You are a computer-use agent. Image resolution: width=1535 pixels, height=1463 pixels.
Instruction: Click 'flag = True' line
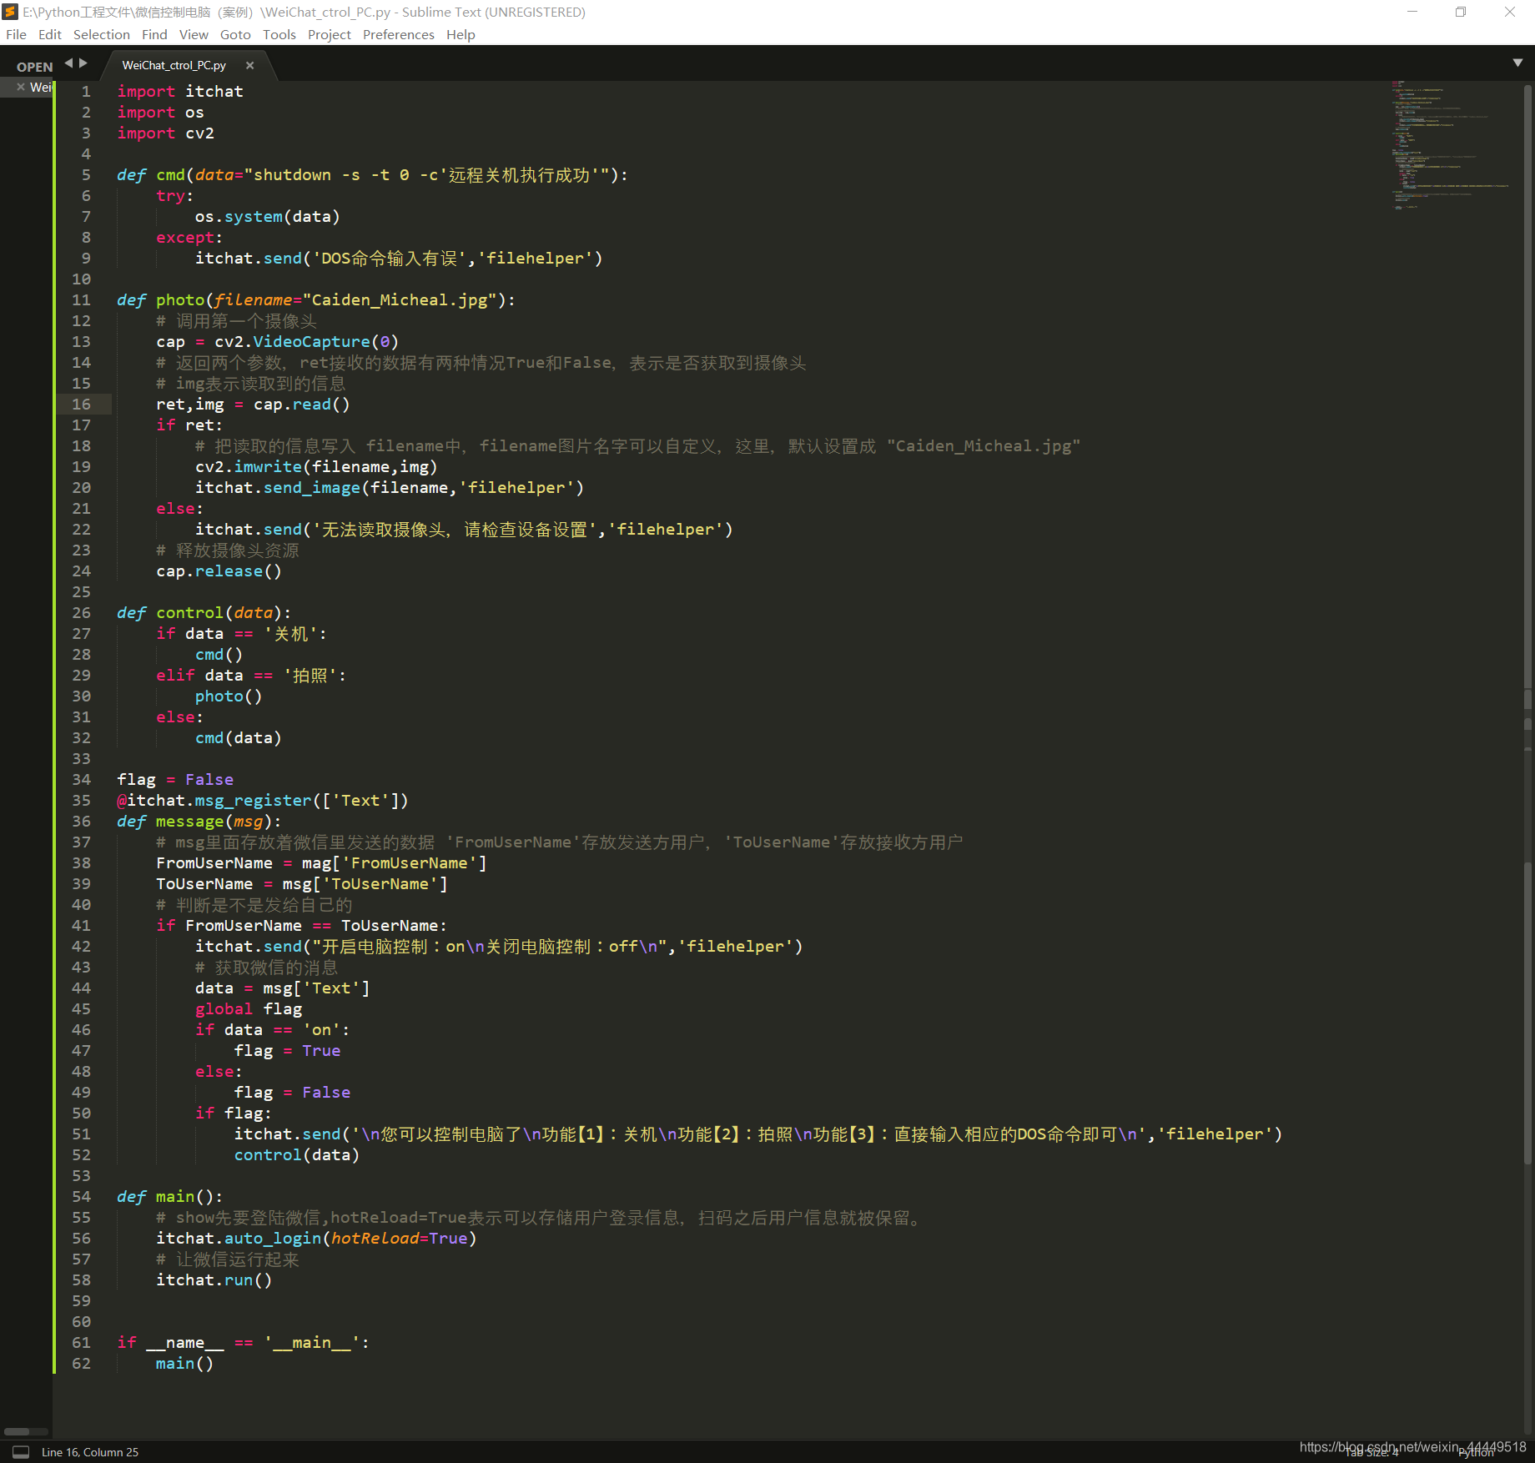[287, 1050]
